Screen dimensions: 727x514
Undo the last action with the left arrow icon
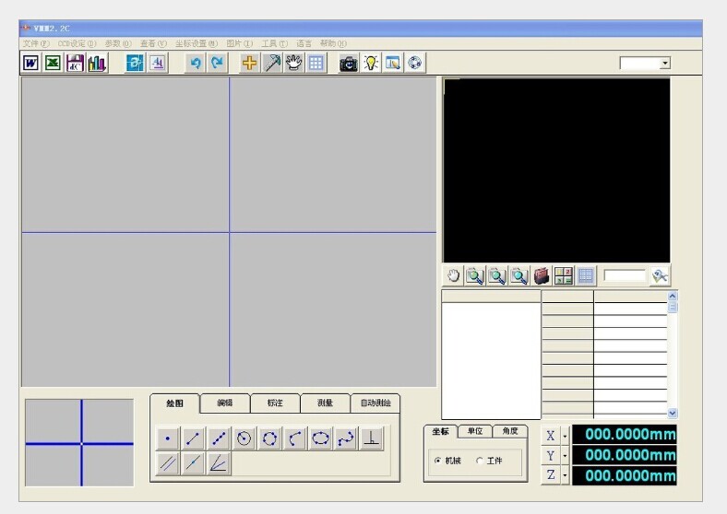click(x=196, y=63)
